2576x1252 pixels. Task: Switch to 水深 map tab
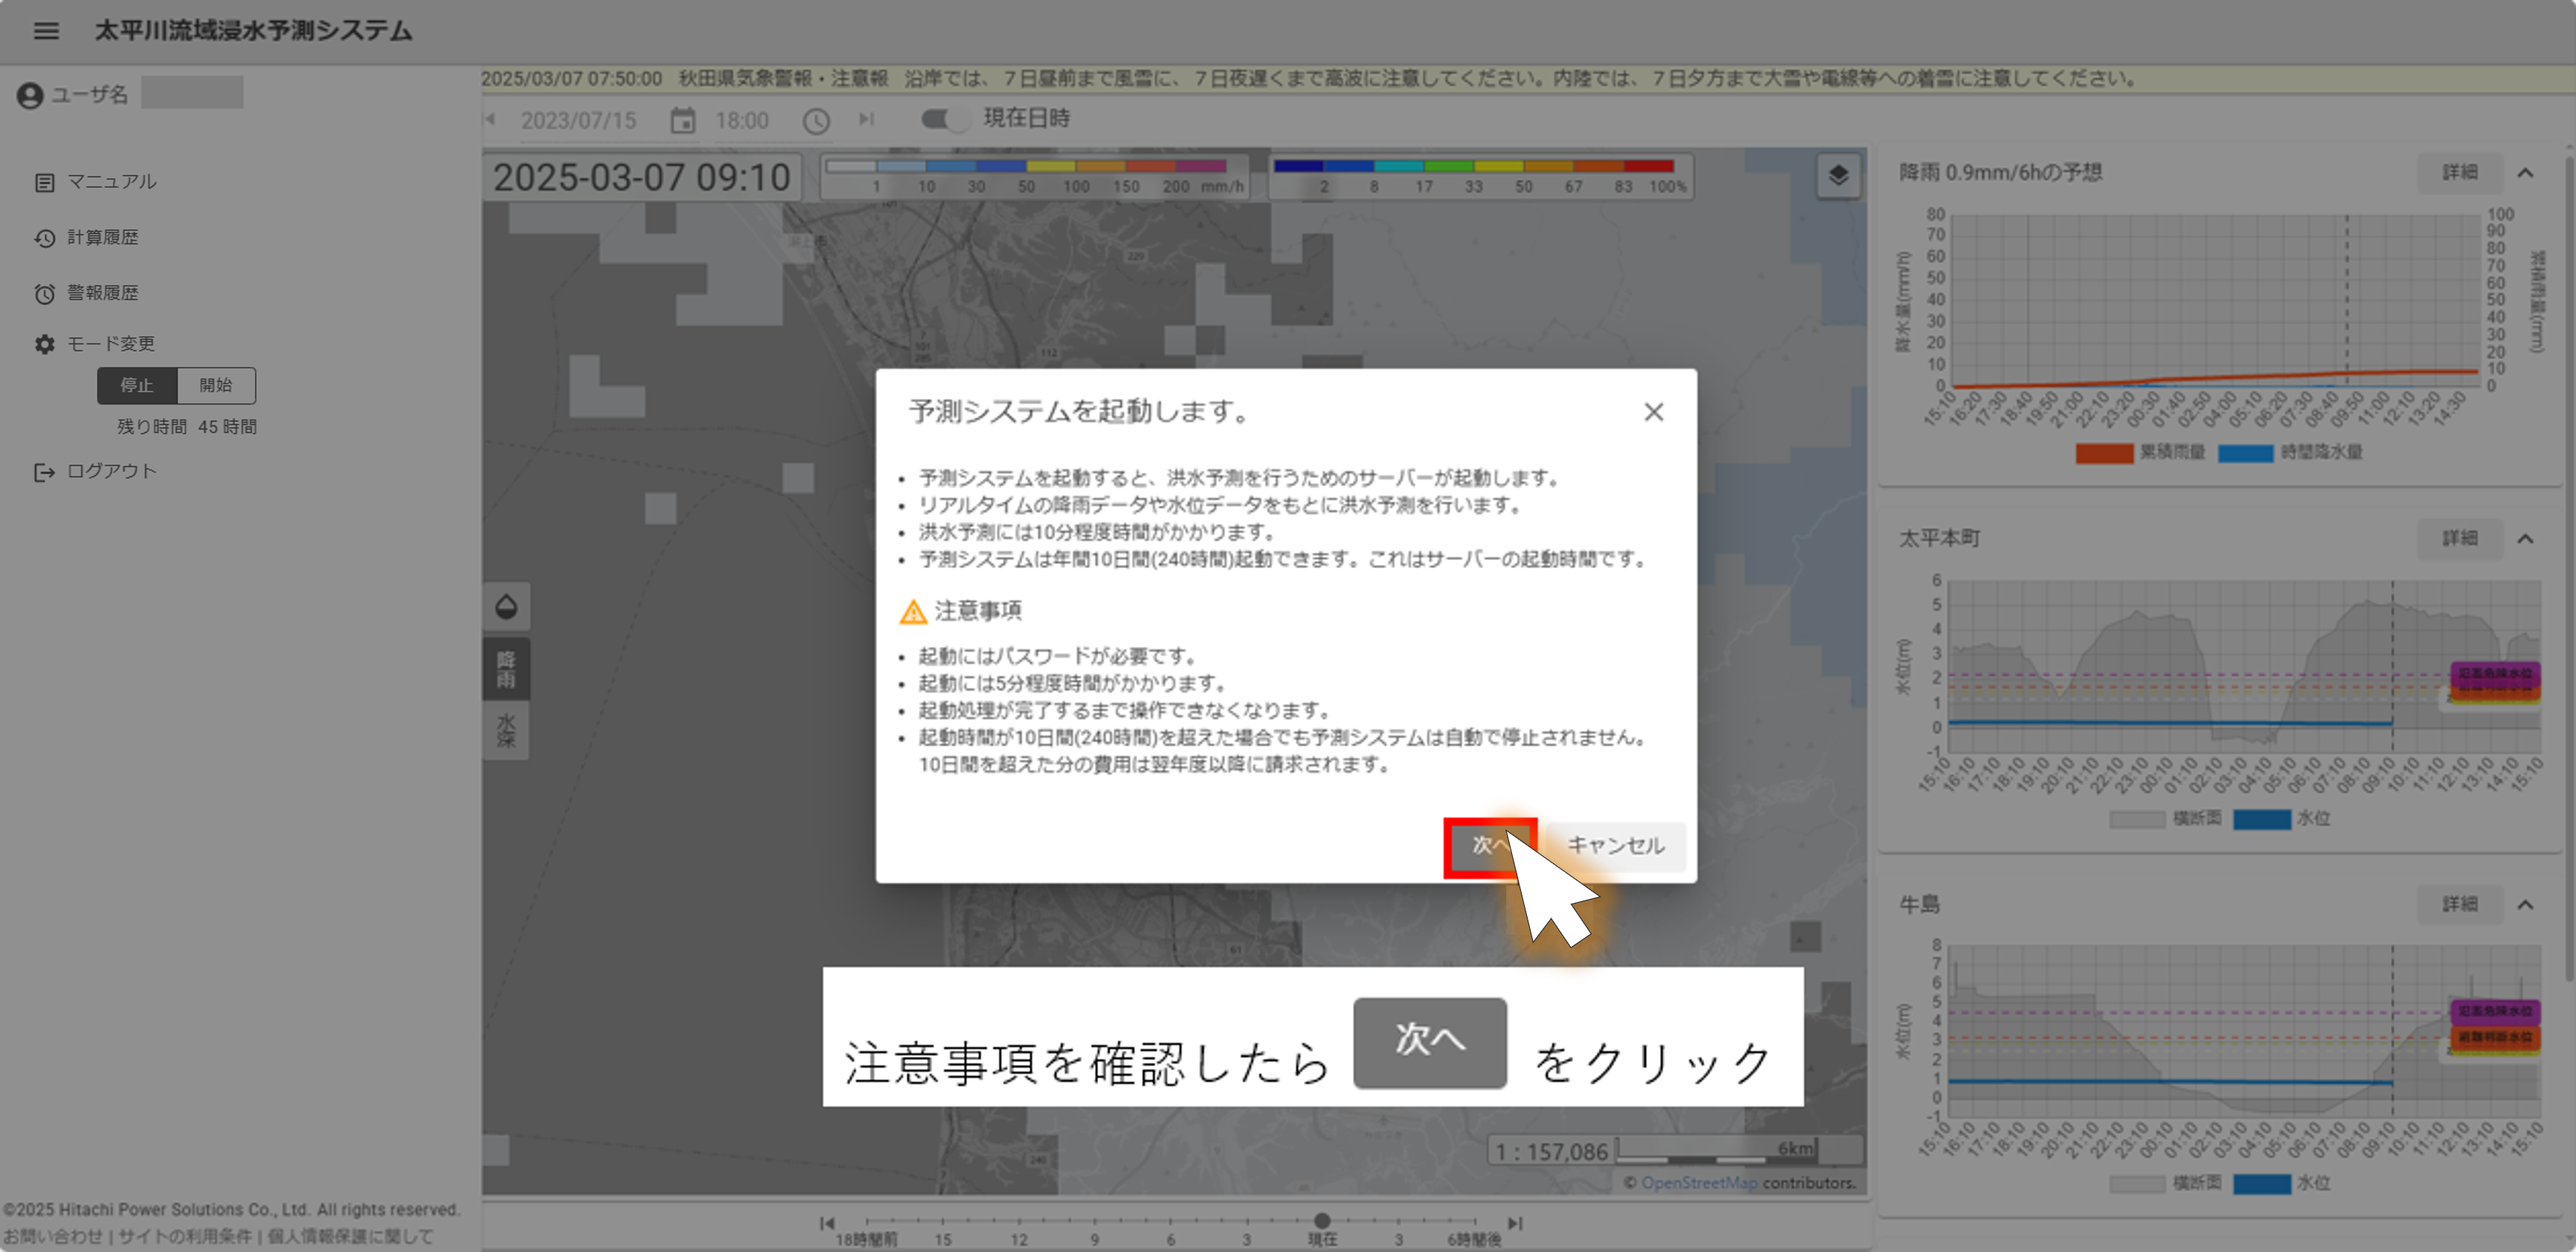pos(506,730)
